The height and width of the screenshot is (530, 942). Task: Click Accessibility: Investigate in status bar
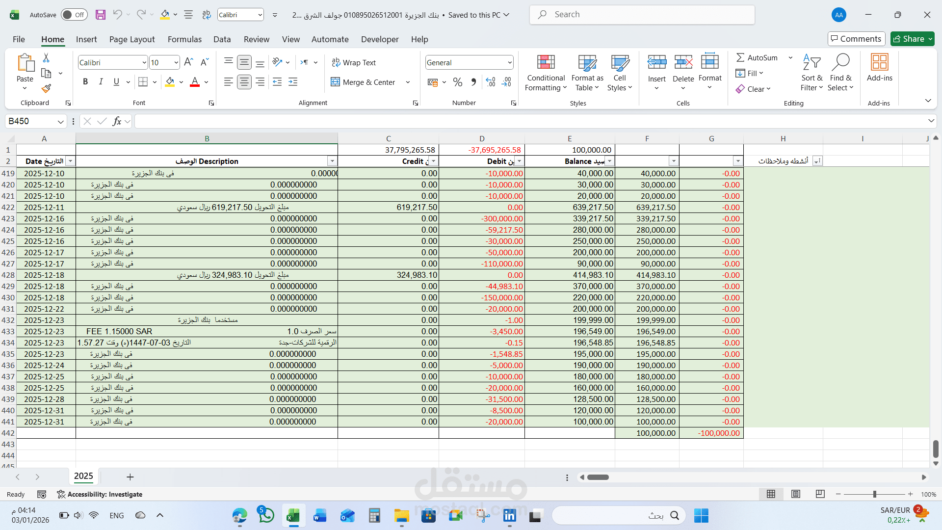tap(100, 494)
